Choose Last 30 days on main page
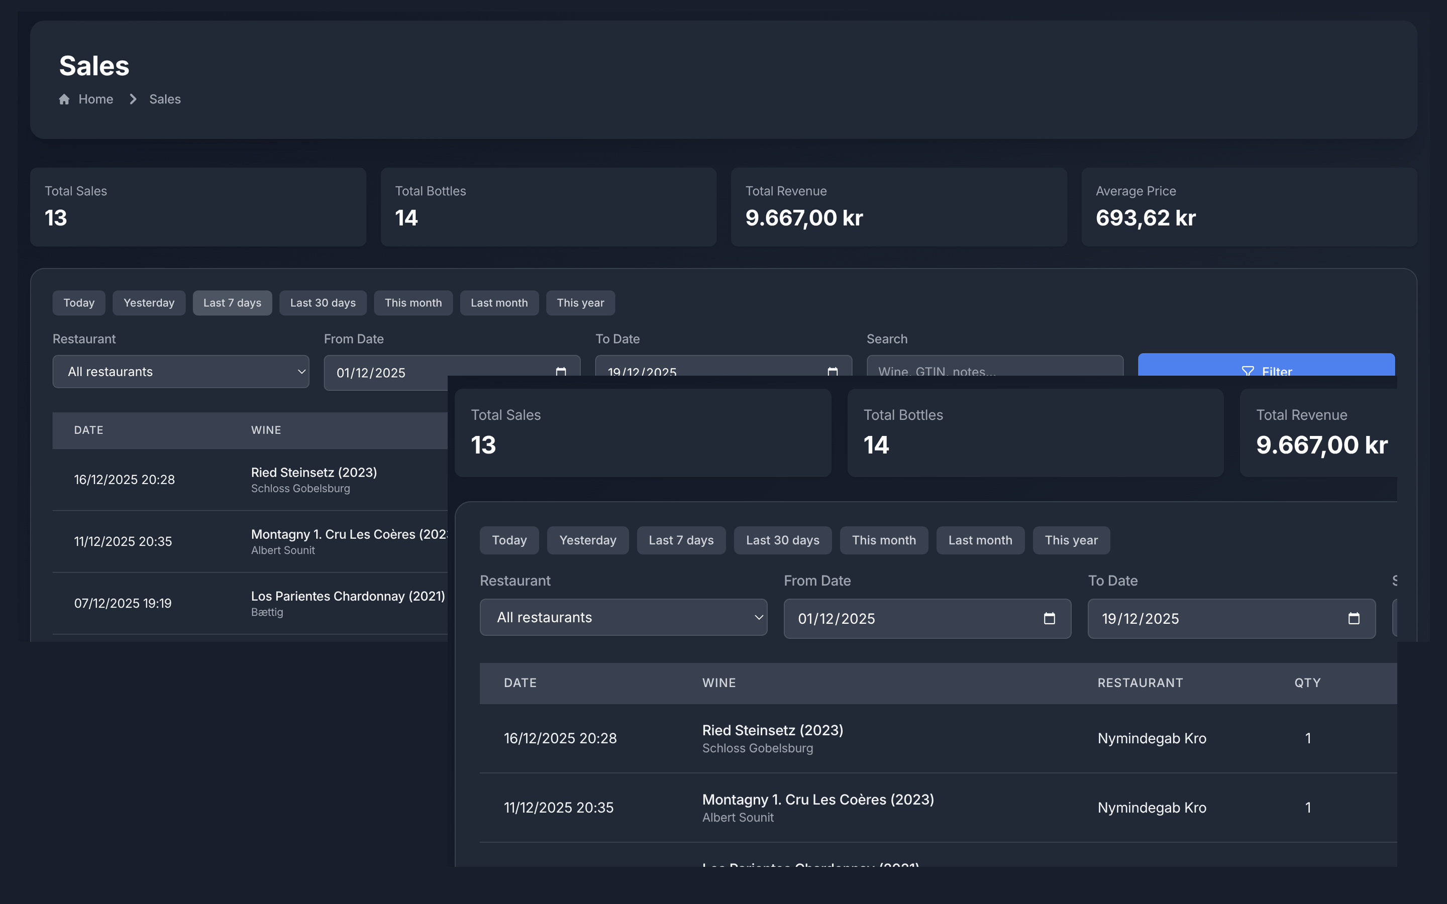The width and height of the screenshot is (1447, 904). point(323,302)
